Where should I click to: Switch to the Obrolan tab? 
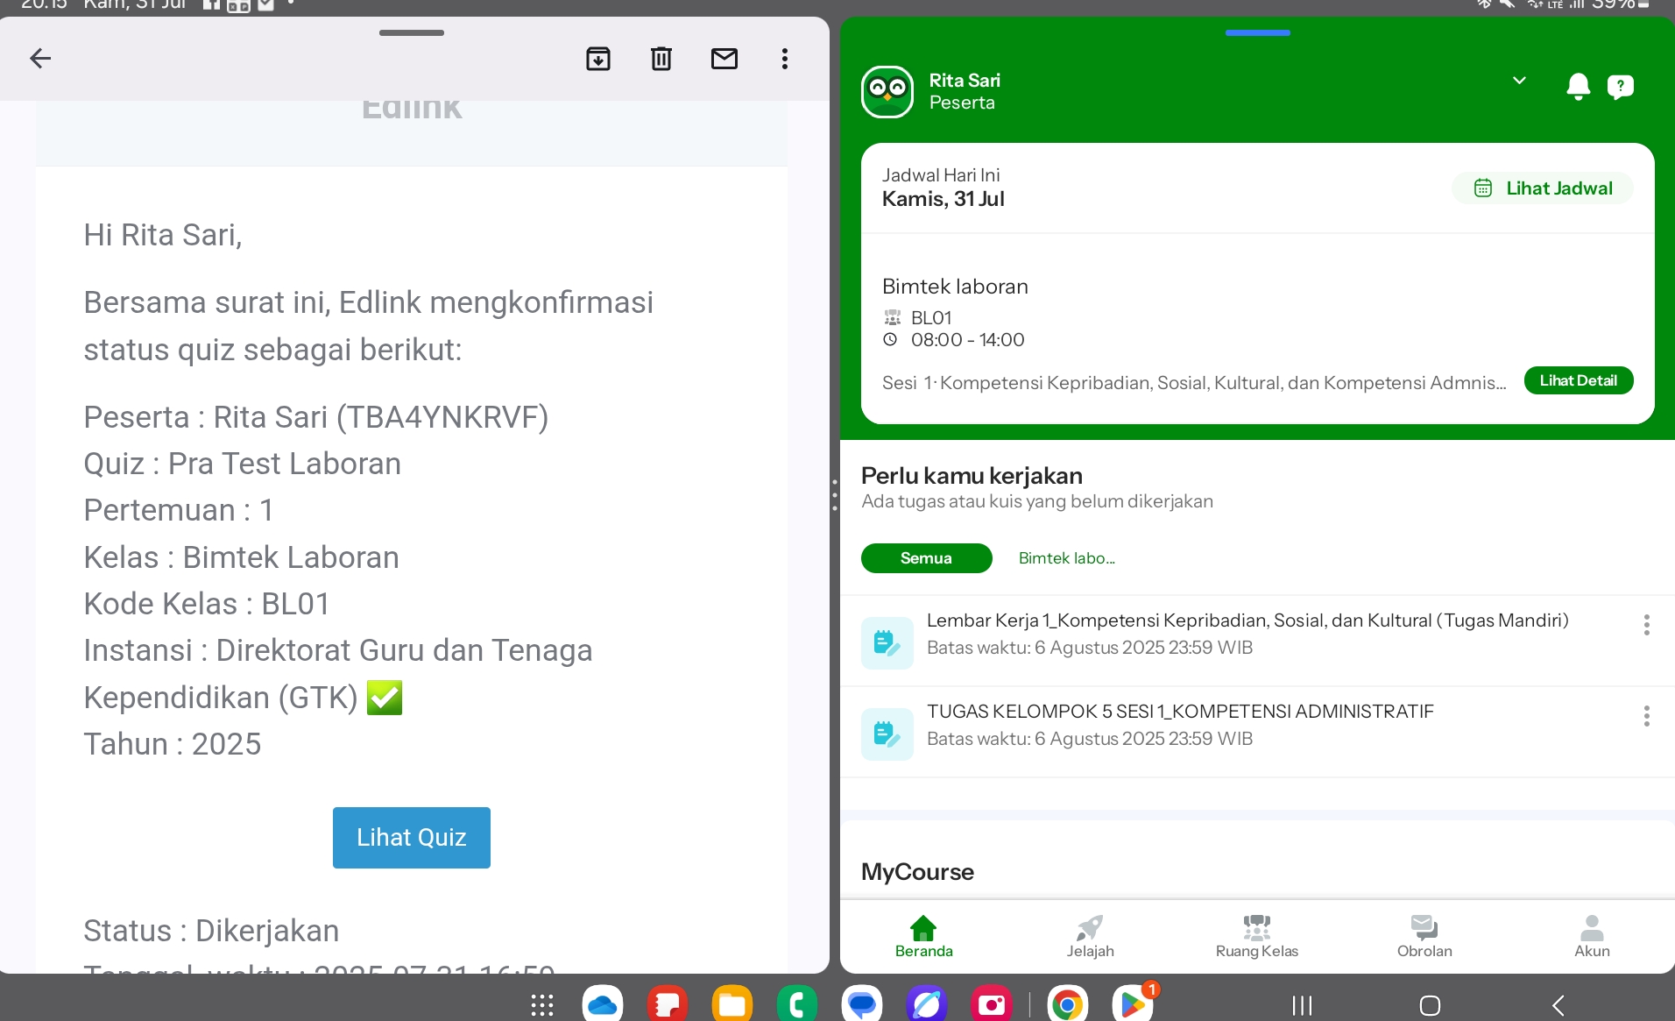point(1424,936)
